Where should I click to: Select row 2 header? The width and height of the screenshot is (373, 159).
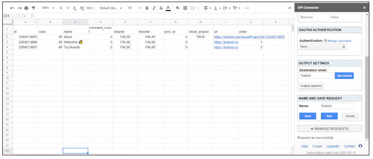click(8, 37)
